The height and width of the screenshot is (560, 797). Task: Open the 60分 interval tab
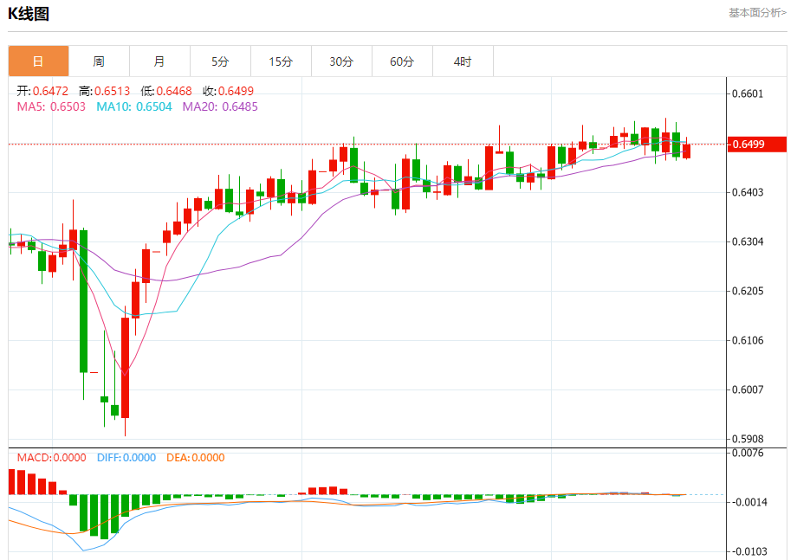[402, 61]
